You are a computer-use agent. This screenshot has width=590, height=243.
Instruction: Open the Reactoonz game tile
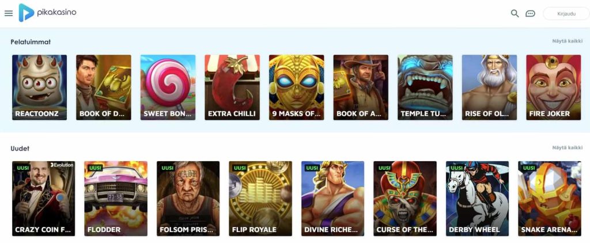40,88
